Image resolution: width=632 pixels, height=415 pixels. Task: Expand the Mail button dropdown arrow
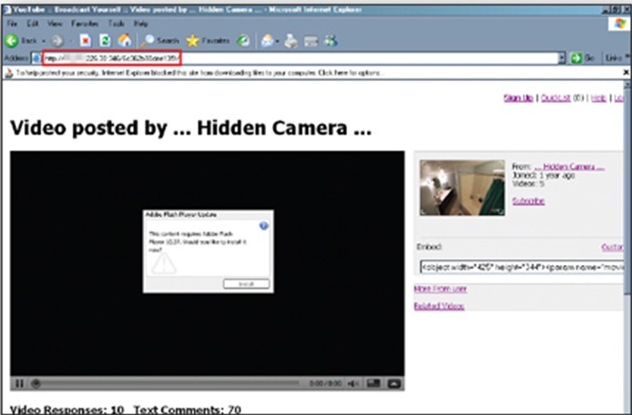click(x=278, y=41)
